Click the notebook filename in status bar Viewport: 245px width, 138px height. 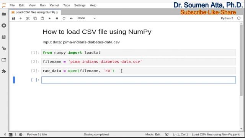216,135
